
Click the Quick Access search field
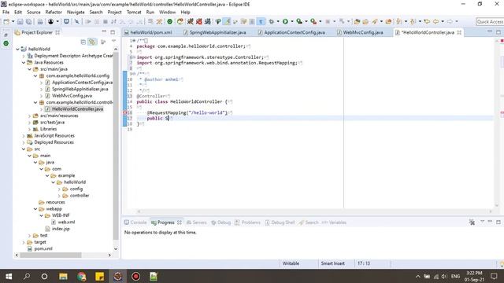pos(490,21)
